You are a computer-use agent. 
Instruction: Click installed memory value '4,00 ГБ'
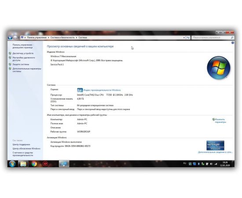pyautogui.click(x=80, y=99)
